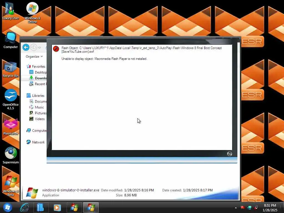Click the Favorites star icon
The width and height of the screenshot is (284, 213).
pyautogui.click(x=29, y=67)
